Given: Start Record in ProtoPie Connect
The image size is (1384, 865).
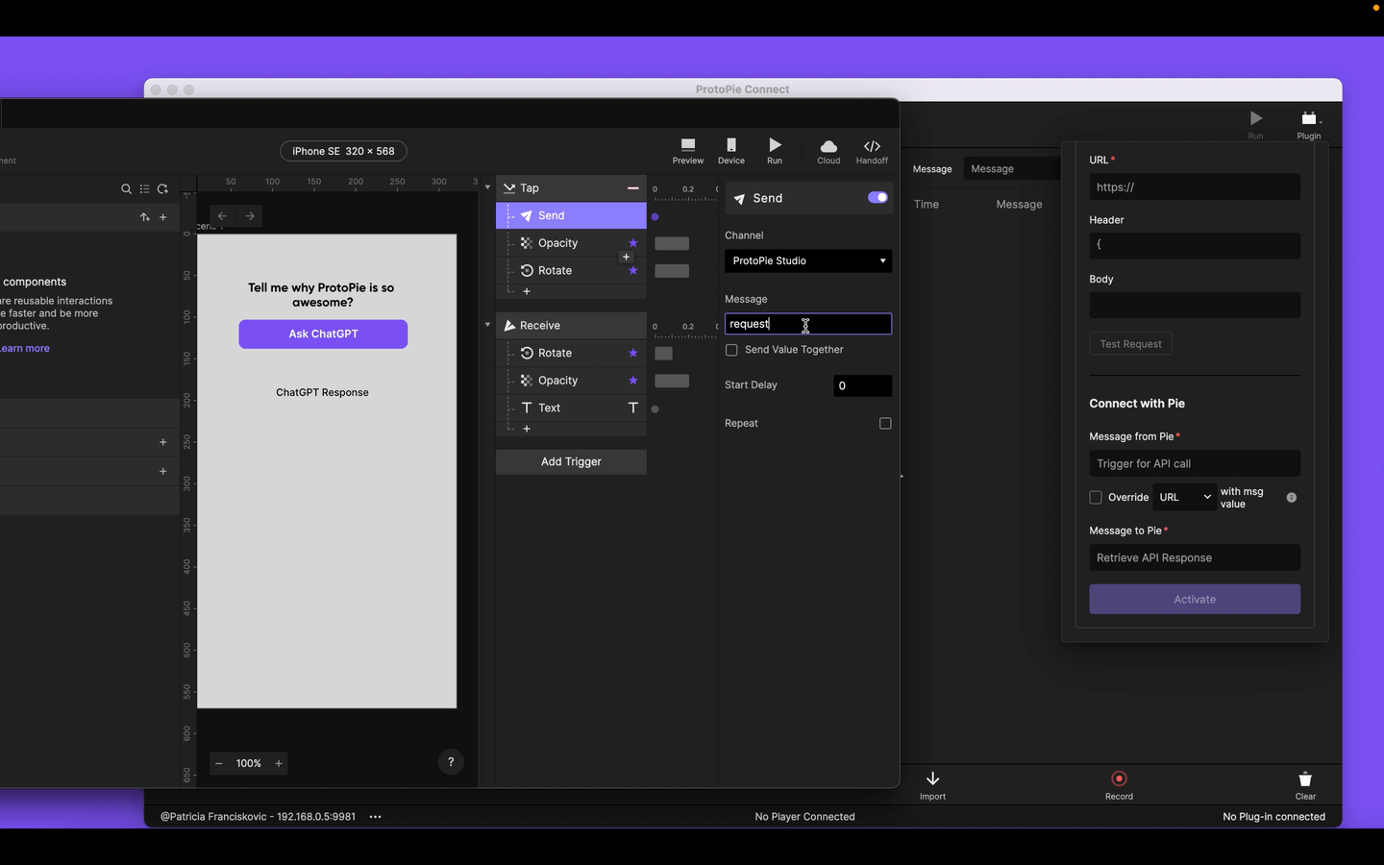Looking at the screenshot, I should point(1119,784).
